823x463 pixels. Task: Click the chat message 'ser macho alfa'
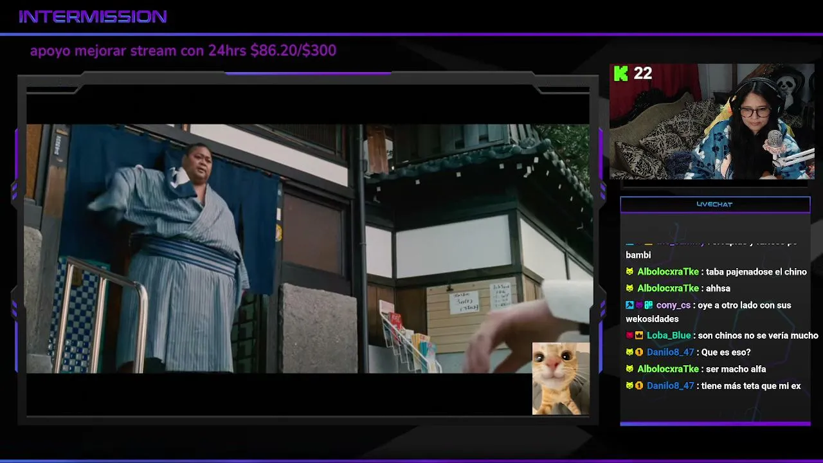tap(736, 369)
